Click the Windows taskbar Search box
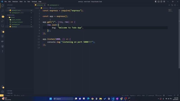This screenshot has height=101, width=180. coord(63,99)
